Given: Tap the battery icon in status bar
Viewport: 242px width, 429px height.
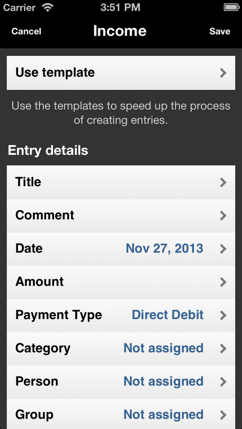Looking at the screenshot, I should pyautogui.click(x=231, y=8).
